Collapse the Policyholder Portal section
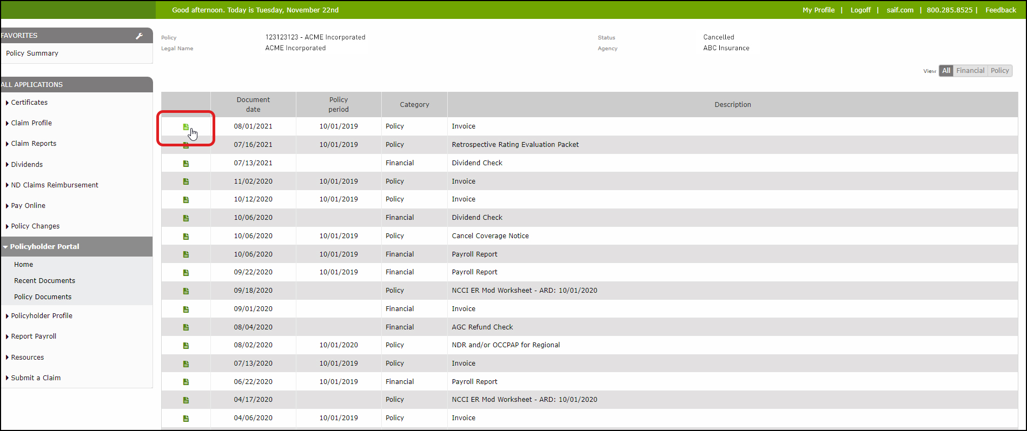Screen dimensions: 1027x431 (44, 246)
